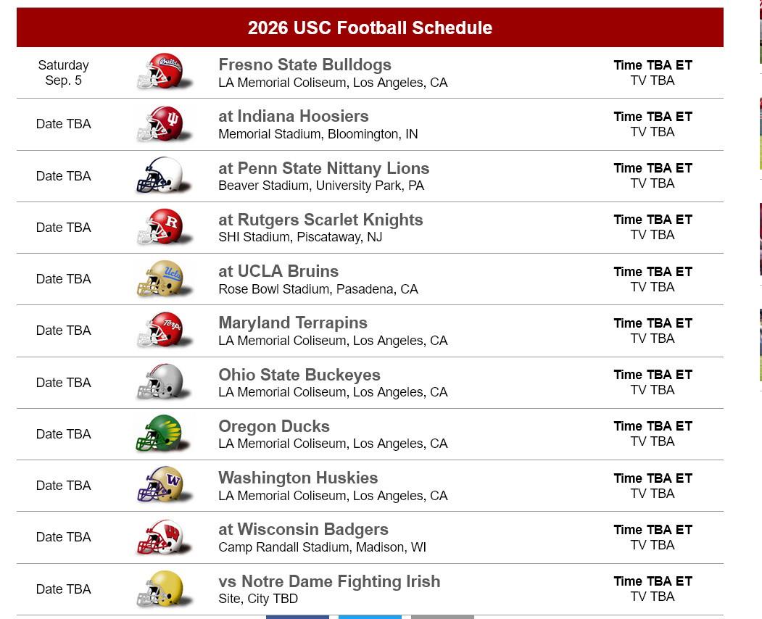Click the Penn State white helmet icon

tap(165, 175)
